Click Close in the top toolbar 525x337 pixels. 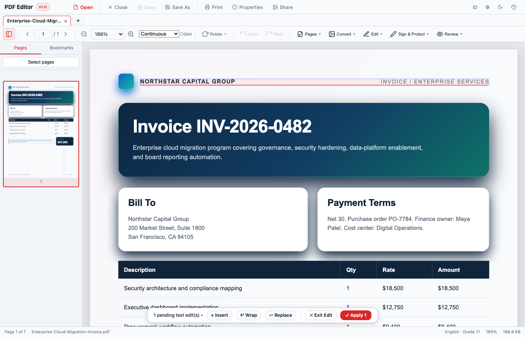(118, 7)
